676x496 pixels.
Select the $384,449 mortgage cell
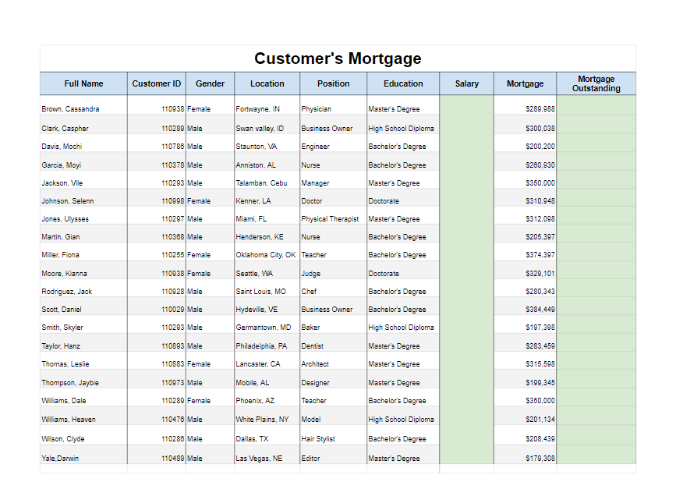tap(540, 310)
